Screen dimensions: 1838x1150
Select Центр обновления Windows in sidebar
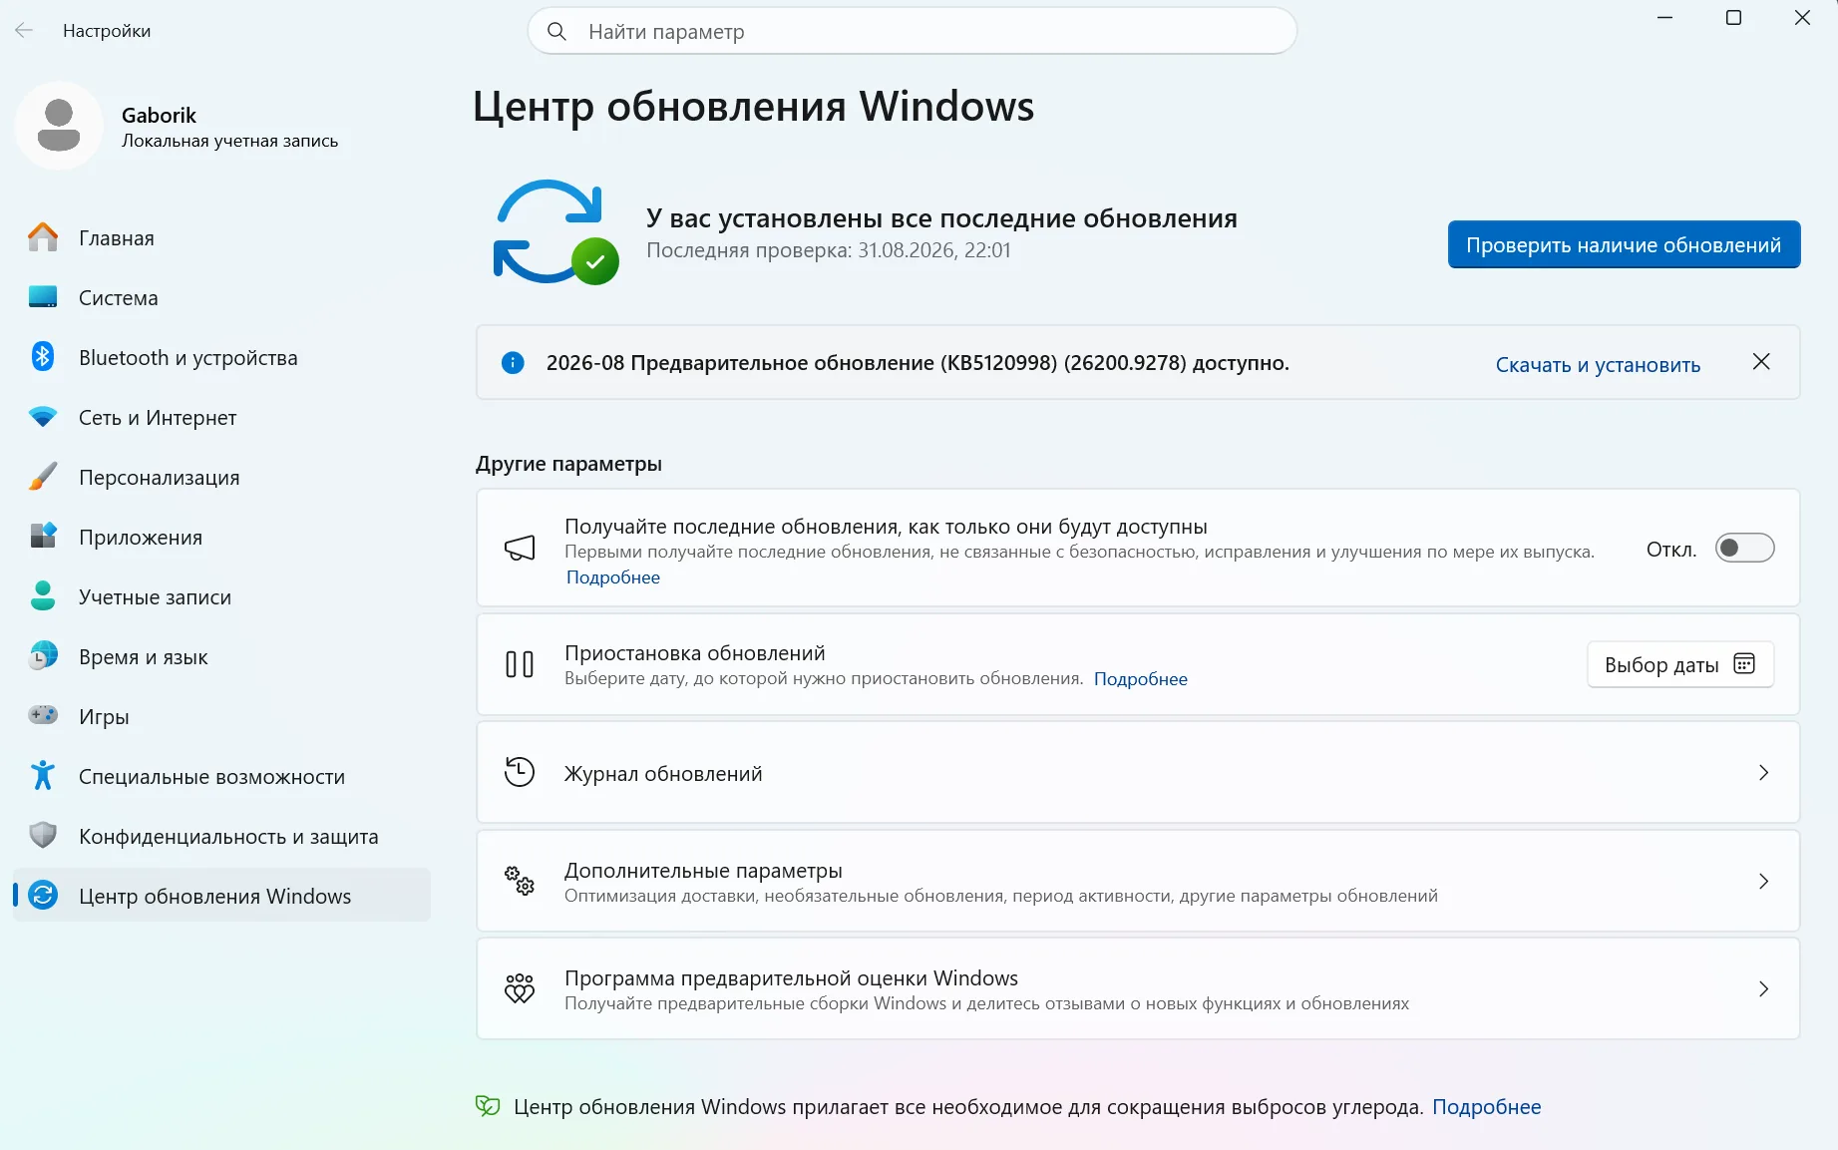coord(221,896)
